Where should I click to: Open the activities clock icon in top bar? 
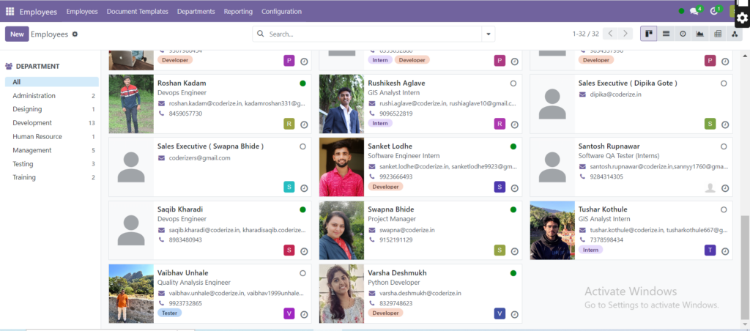[714, 11]
